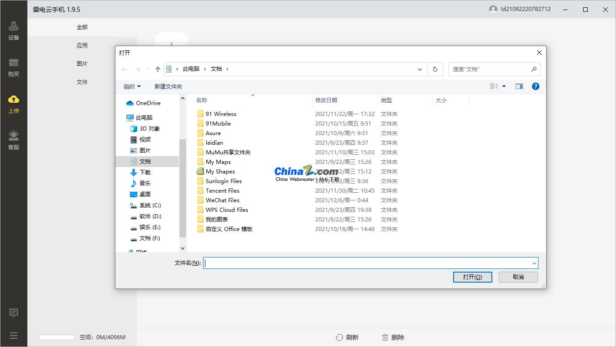The image size is (616, 347).
Task: Select the My Shapes folder icon
Action: (x=200, y=172)
